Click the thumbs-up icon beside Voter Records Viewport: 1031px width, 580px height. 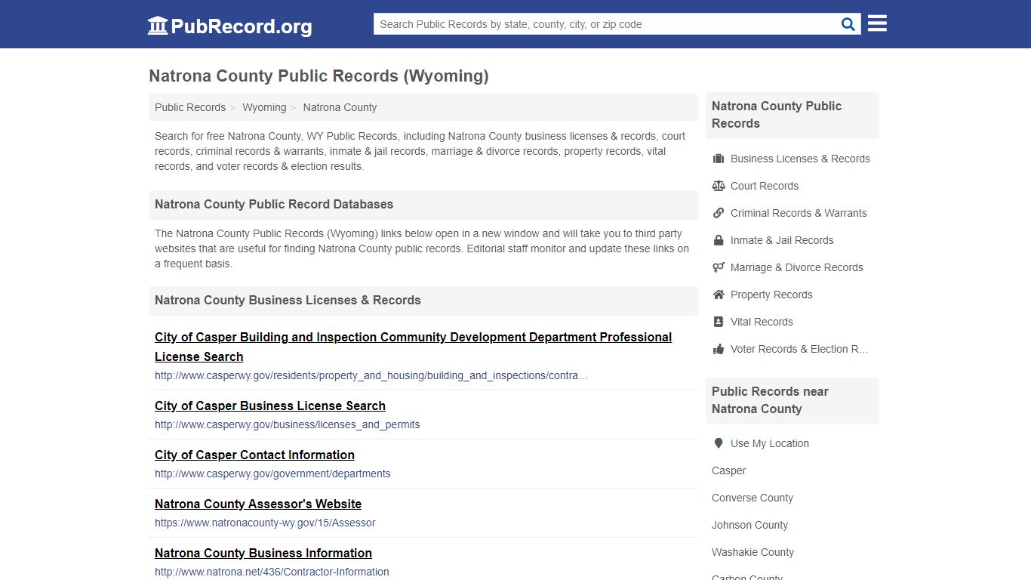719,349
